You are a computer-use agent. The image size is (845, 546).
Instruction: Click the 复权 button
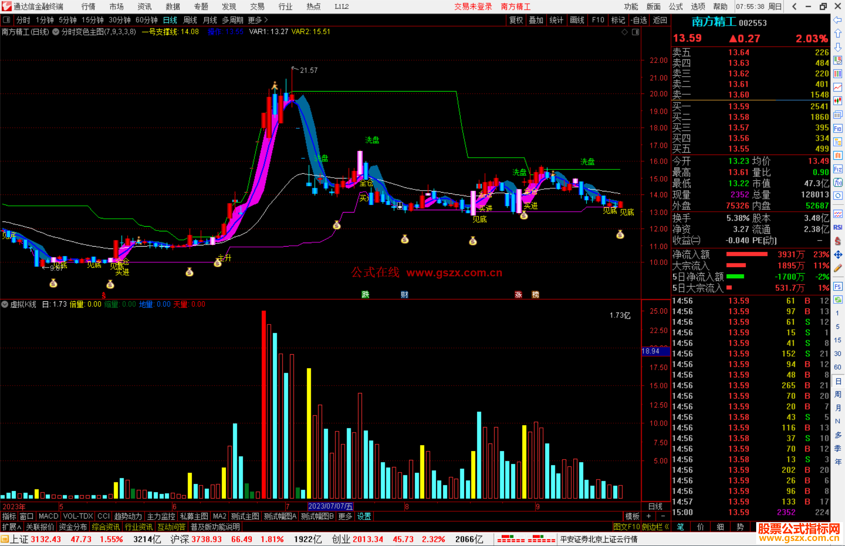(x=516, y=20)
